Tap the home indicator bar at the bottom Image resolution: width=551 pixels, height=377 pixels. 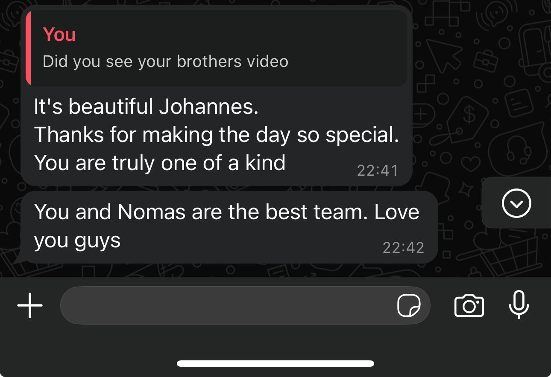coord(275,363)
